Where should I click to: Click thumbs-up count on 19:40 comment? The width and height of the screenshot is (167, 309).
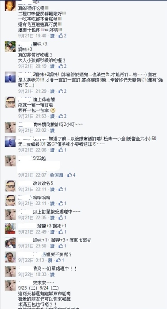pos(63,36)
